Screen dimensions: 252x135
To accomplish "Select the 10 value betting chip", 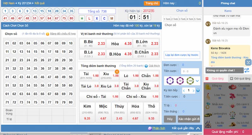I will point(179,81).
